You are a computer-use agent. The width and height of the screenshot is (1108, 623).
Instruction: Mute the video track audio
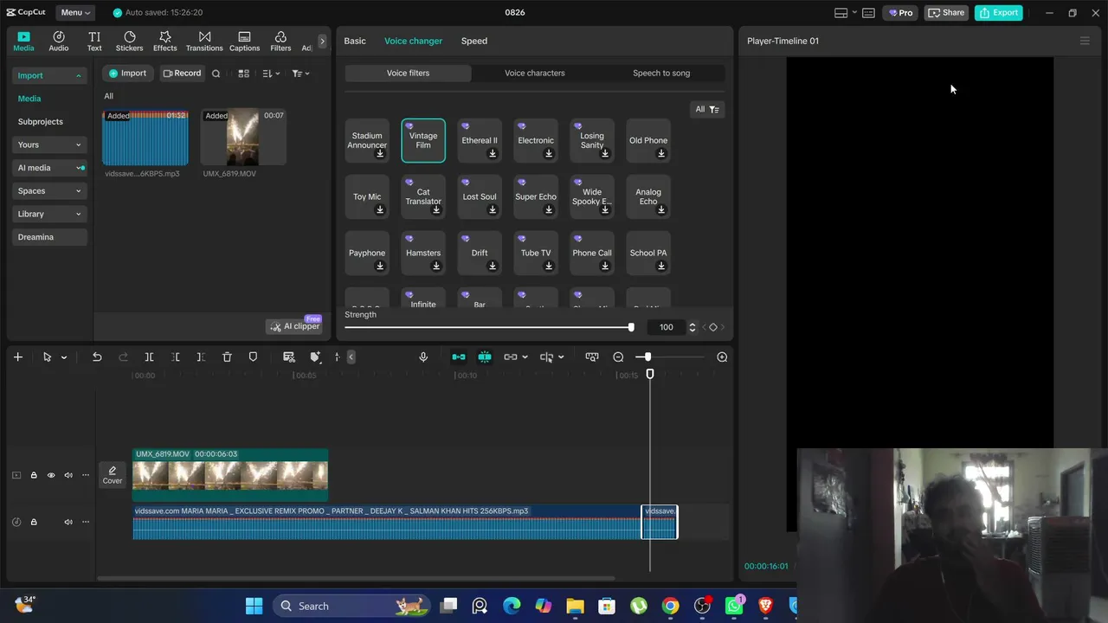(x=68, y=475)
